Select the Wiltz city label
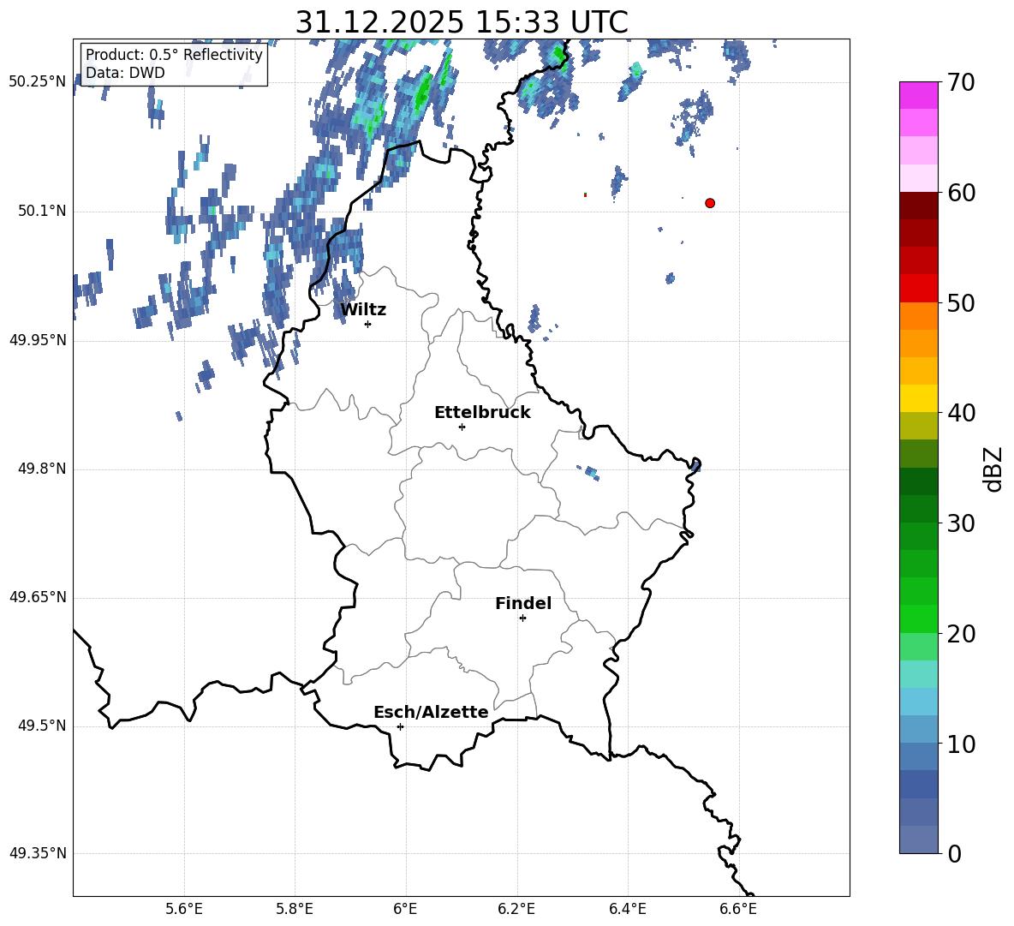The width and height of the screenshot is (1014, 926). click(363, 310)
